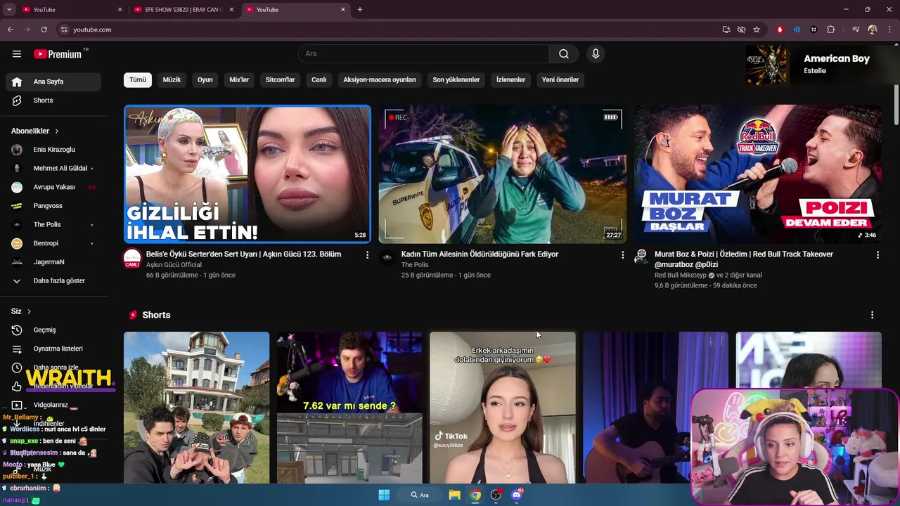Image resolution: width=900 pixels, height=506 pixels.
Task: Go back in the browser
Action: click(x=10, y=30)
